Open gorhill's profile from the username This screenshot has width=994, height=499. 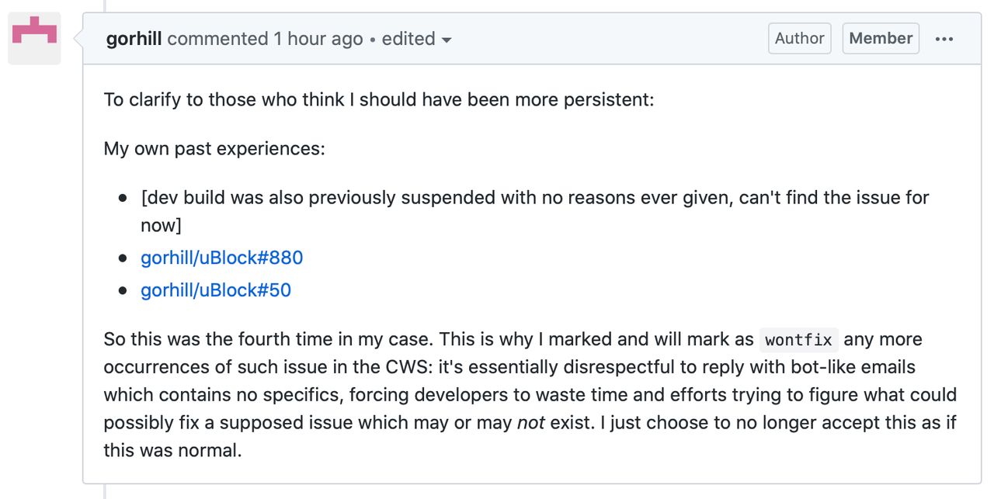[x=134, y=39]
